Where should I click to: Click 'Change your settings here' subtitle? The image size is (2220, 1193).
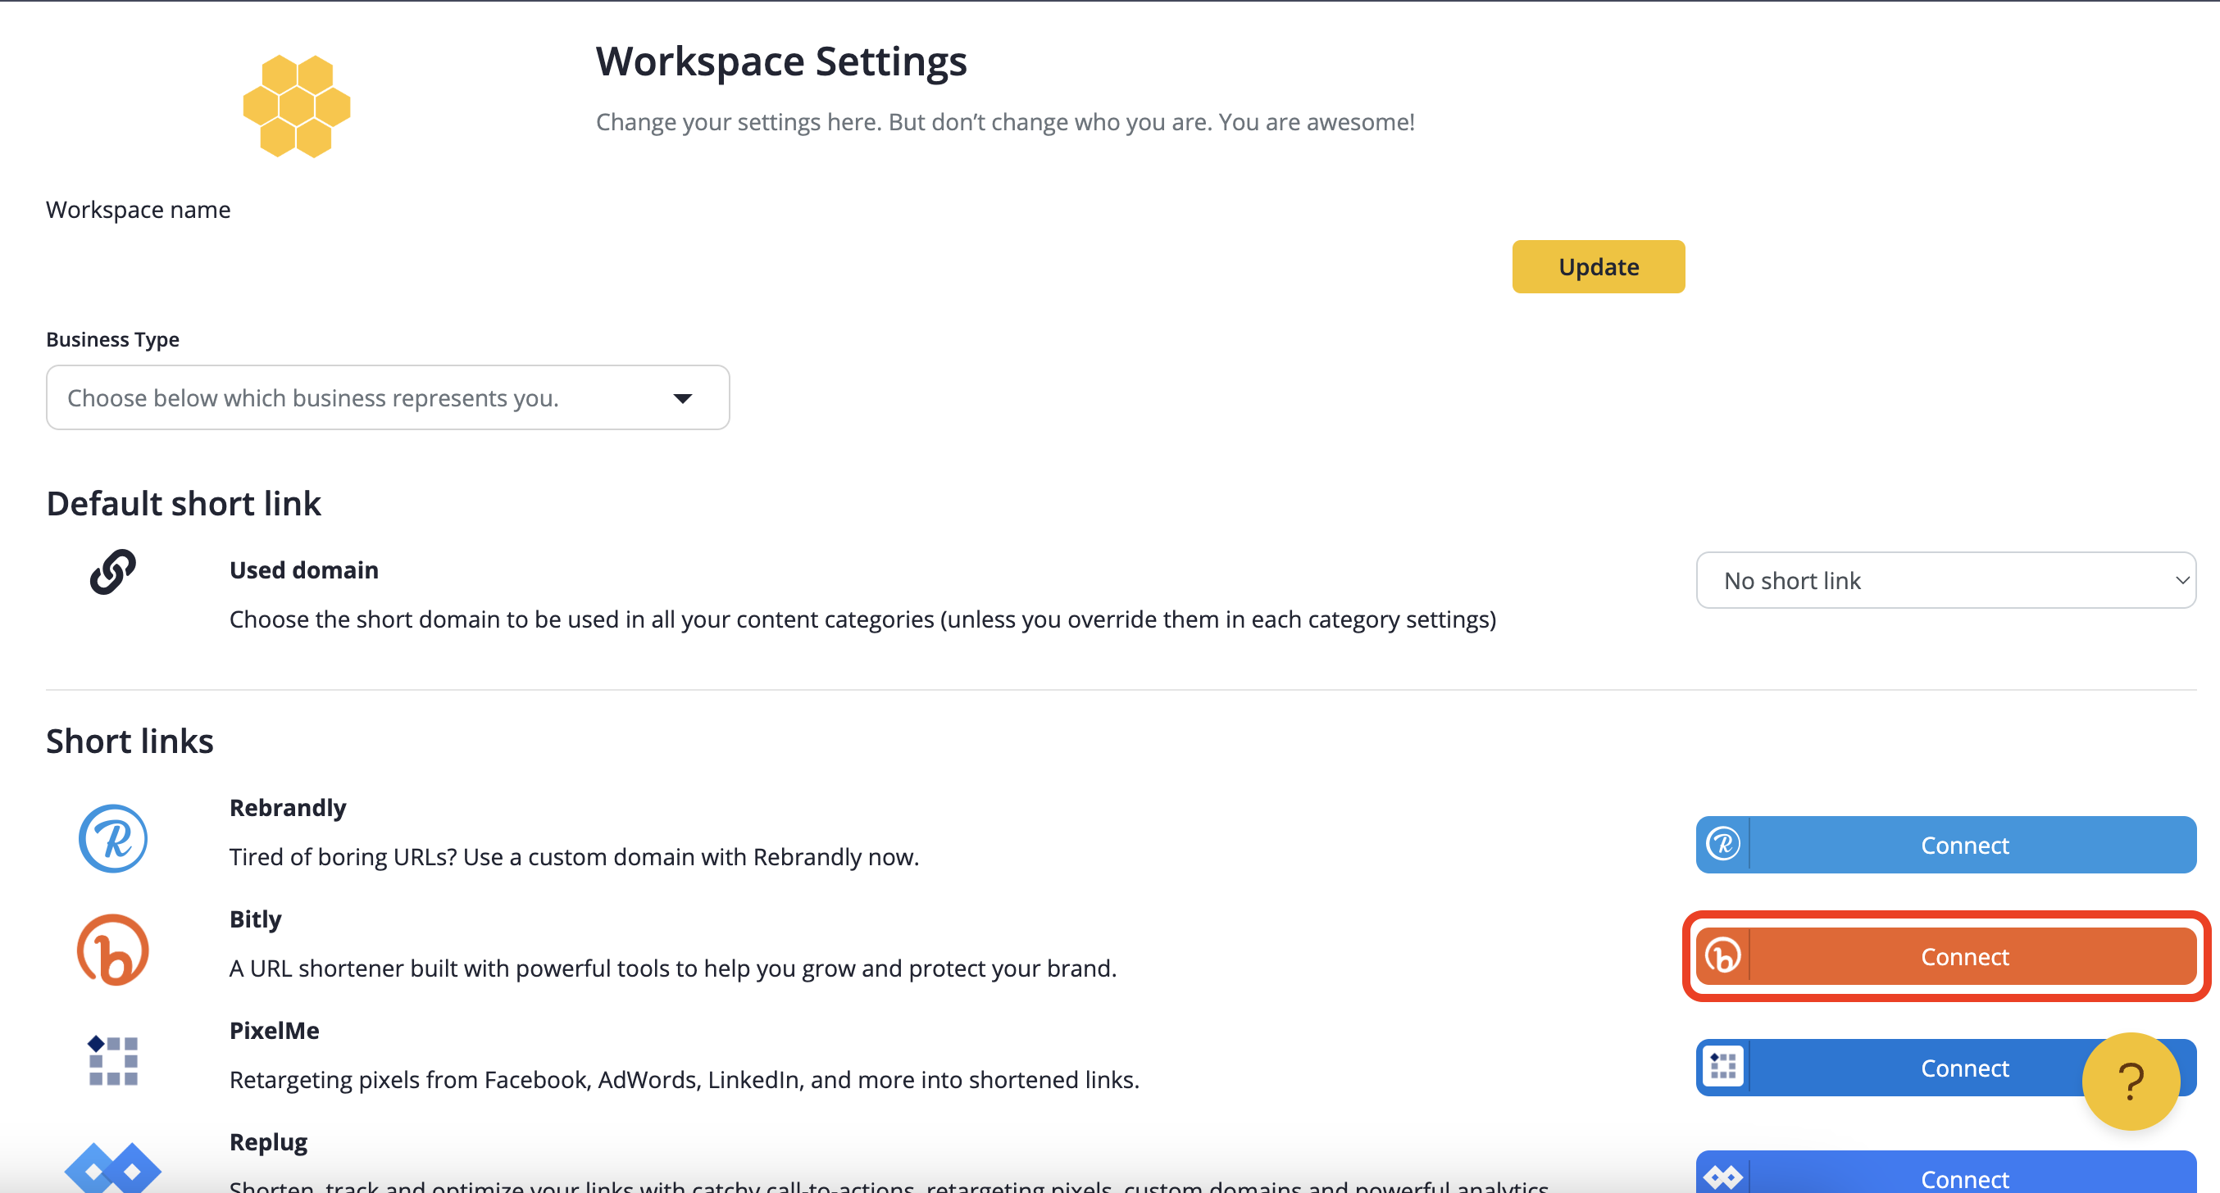(x=1005, y=122)
